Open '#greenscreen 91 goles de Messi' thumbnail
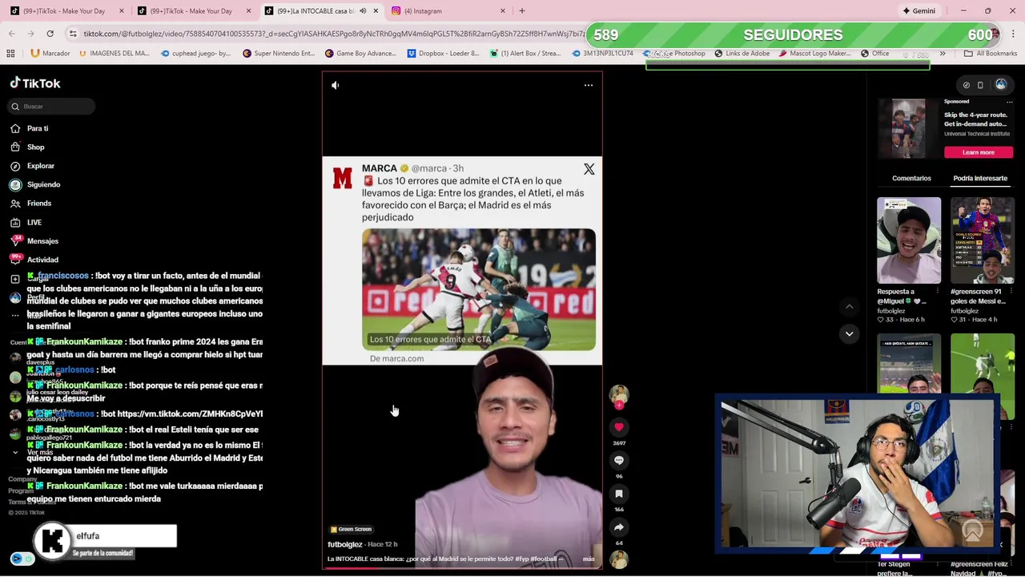1025x577 pixels. 983,240
